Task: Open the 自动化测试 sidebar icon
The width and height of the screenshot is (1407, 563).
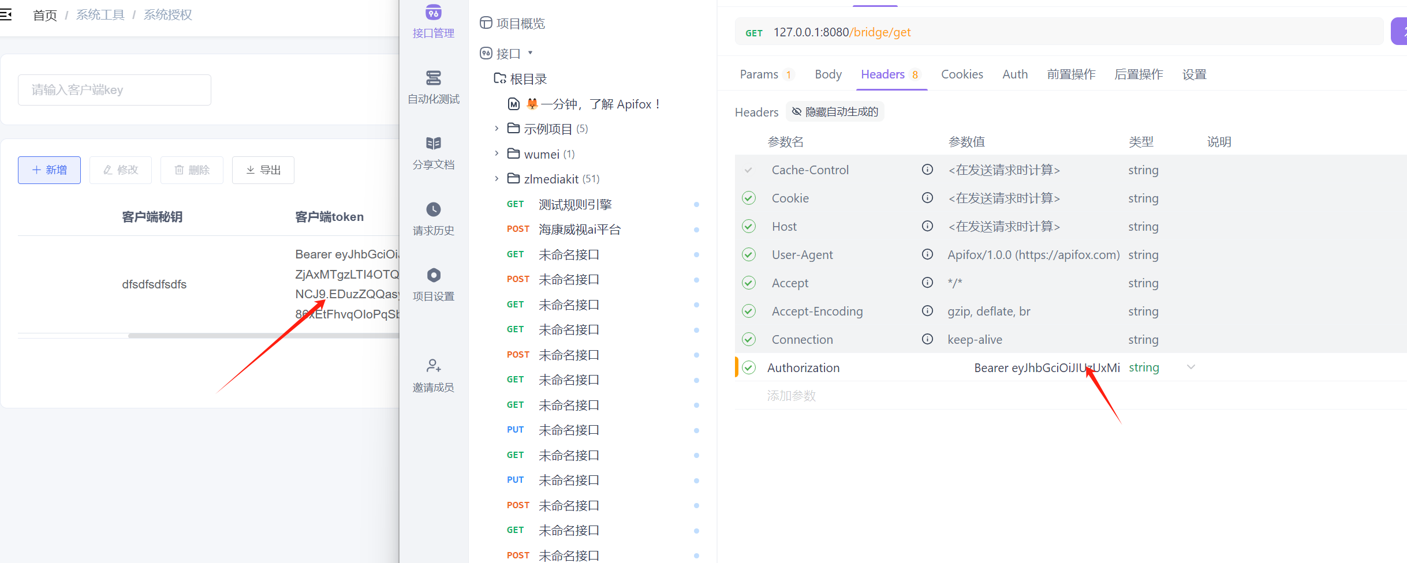Action: coord(433,78)
